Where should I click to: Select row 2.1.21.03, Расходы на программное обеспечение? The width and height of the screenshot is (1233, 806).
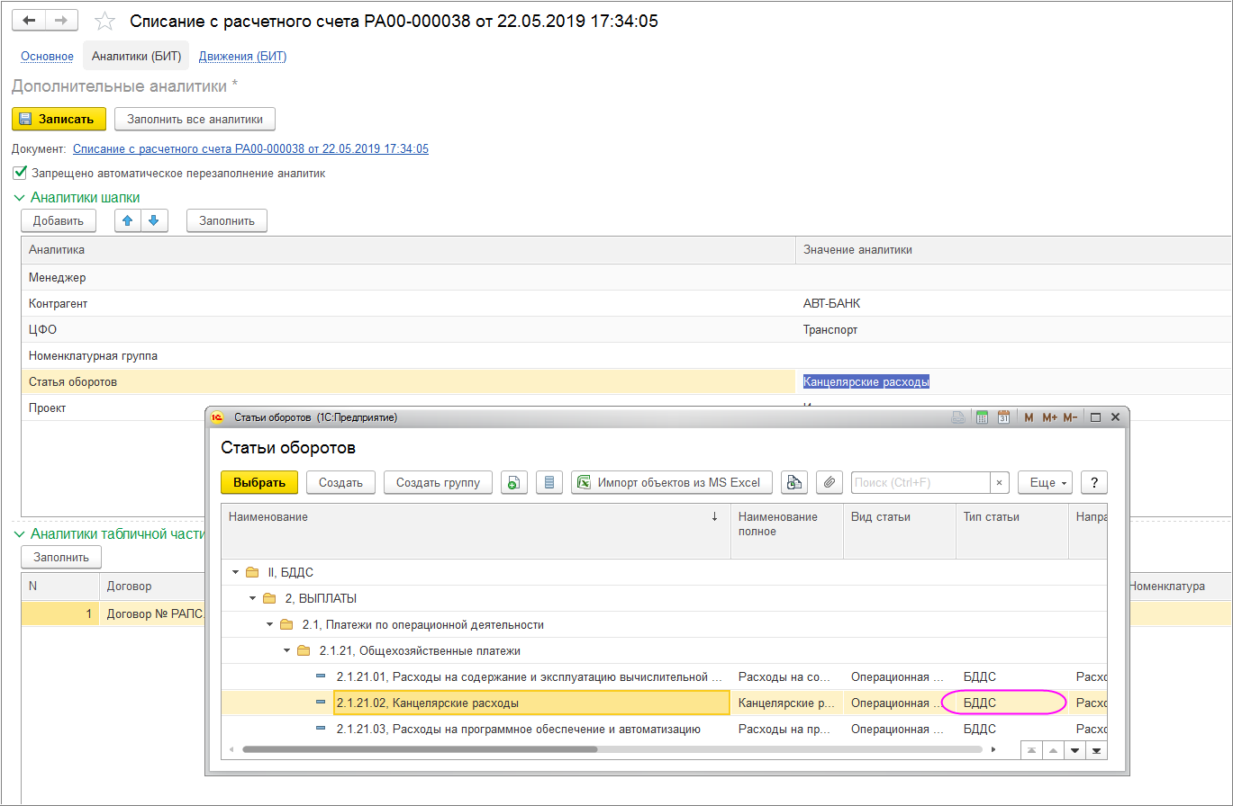[x=664, y=729]
